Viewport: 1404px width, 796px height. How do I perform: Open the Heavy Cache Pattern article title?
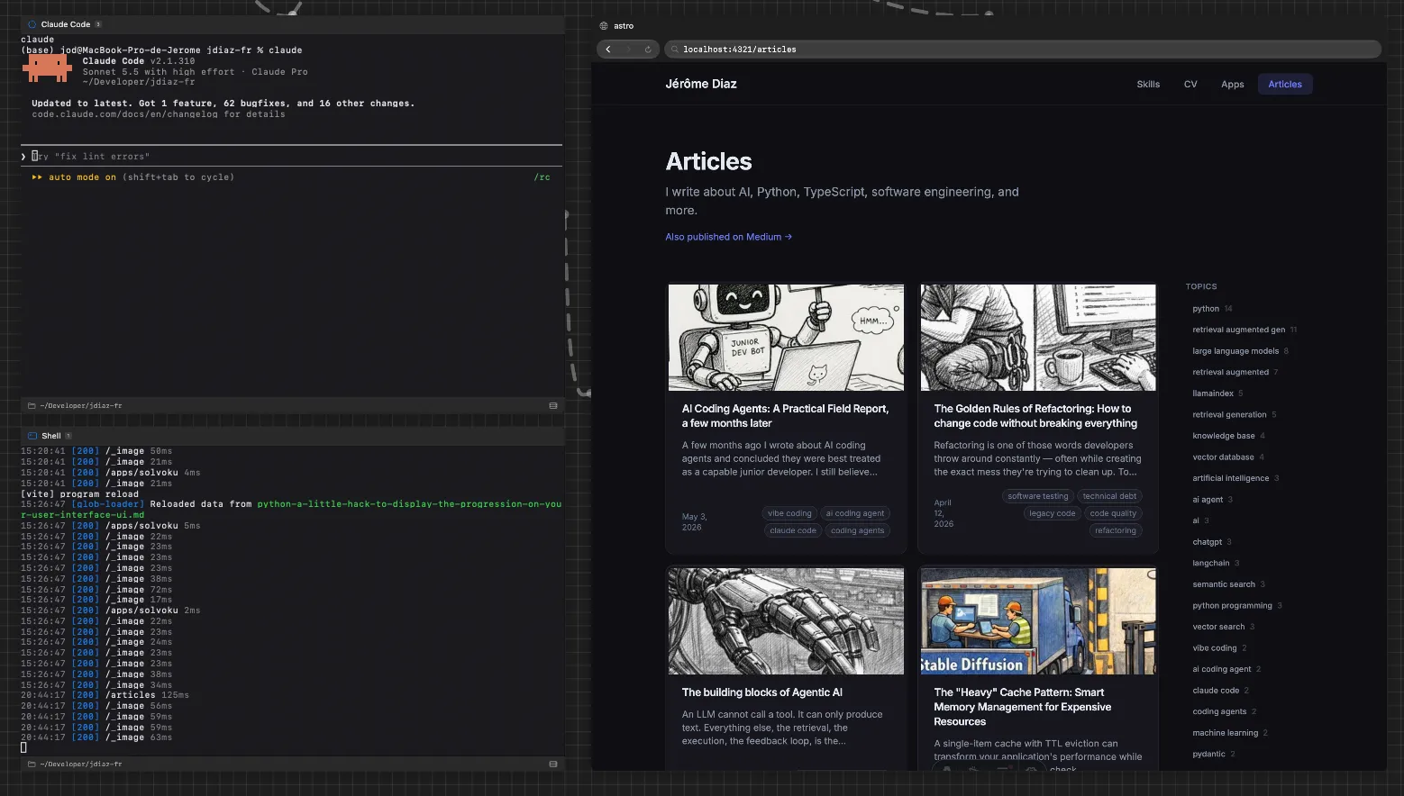click(1023, 707)
